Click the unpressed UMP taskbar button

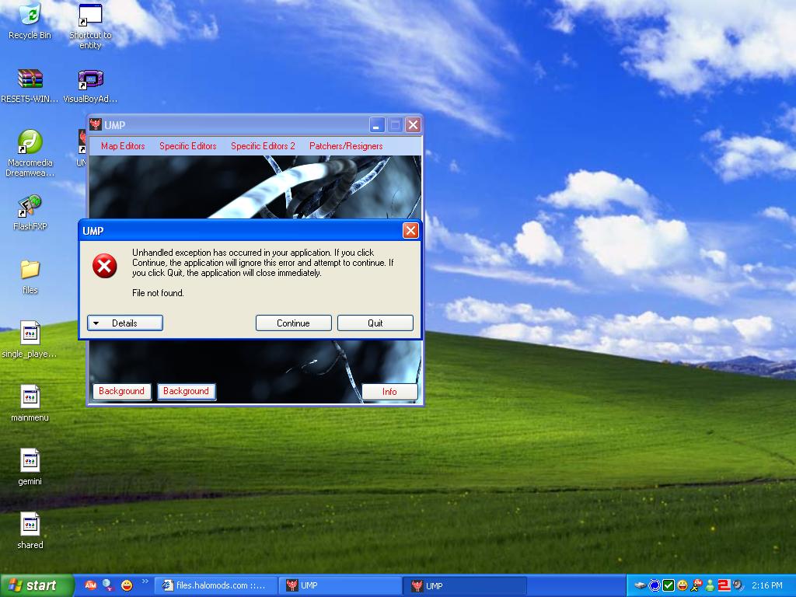pyautogui.click(x=340, y=586)
